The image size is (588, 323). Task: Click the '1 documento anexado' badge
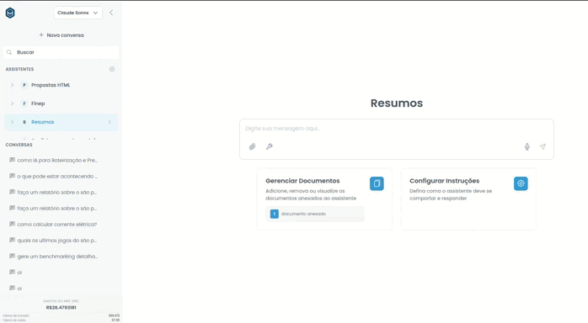(x=315, y=214)
